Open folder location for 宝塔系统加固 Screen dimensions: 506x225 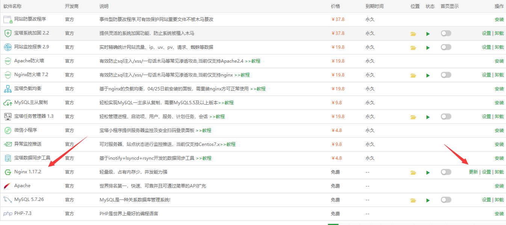[413, 34]
